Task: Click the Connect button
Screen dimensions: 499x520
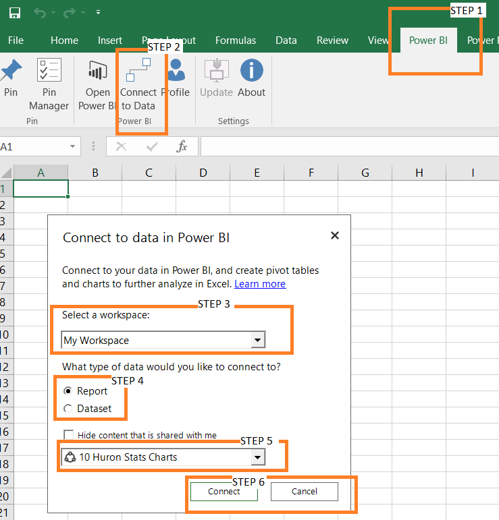Action: (224, 491)
